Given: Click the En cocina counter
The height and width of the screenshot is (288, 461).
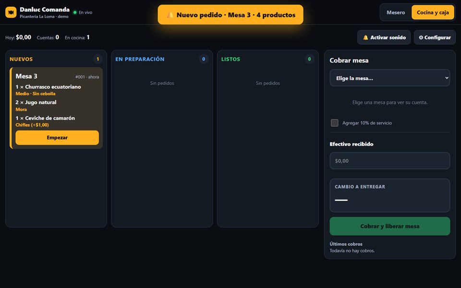Looking at the screenshot, I should 77,37.
